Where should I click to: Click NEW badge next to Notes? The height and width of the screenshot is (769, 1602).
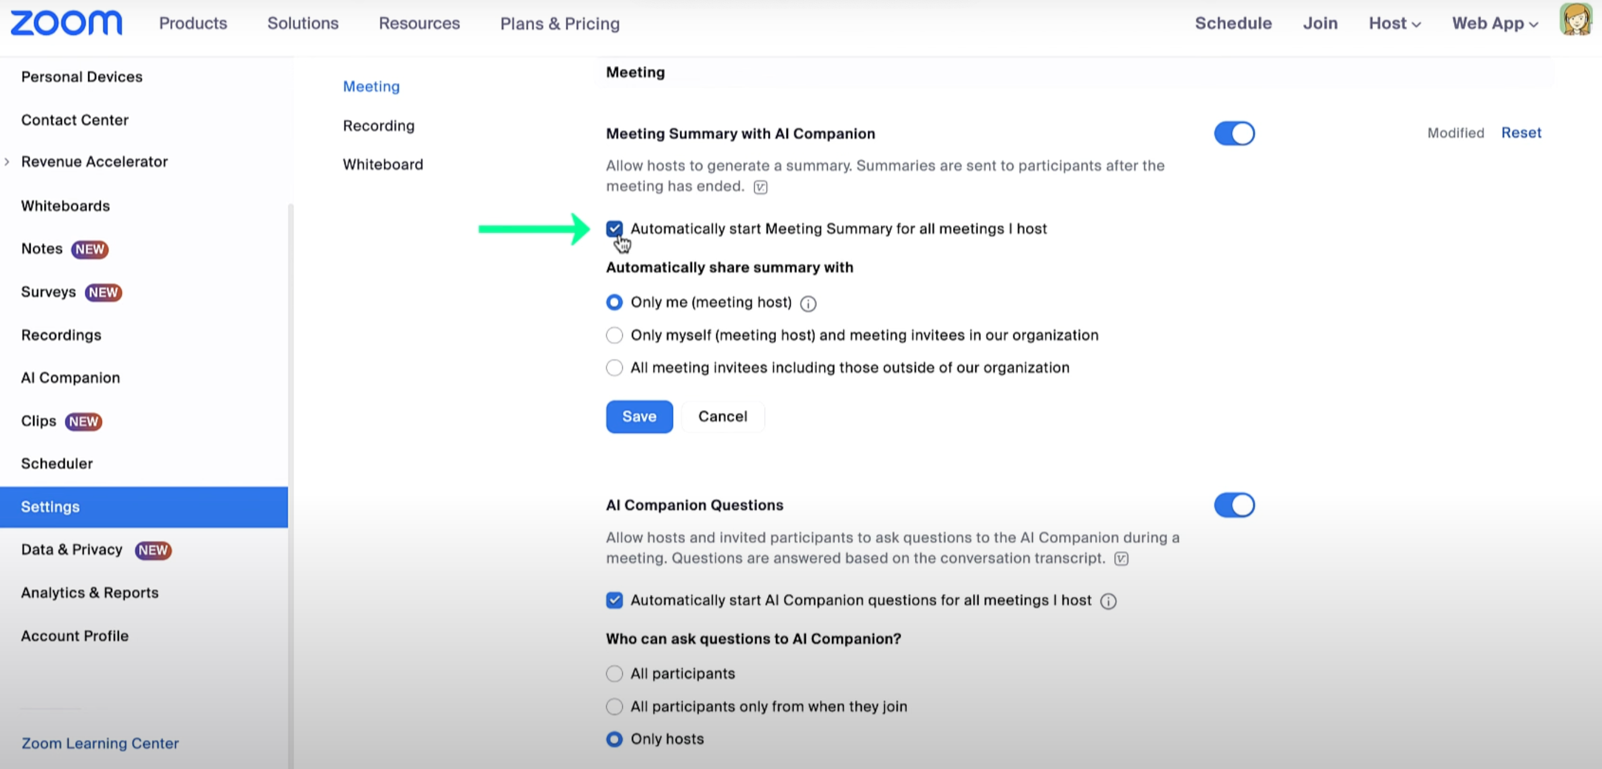[x=90, y=249]
